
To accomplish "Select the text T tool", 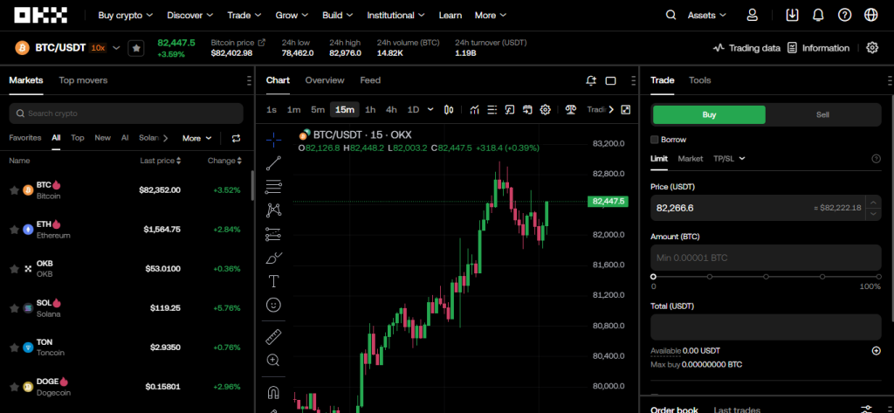I will (273, 281).
